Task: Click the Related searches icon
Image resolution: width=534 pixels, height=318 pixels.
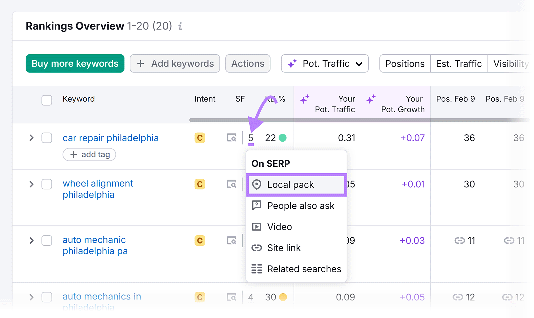Action: (x=256, y=269)
